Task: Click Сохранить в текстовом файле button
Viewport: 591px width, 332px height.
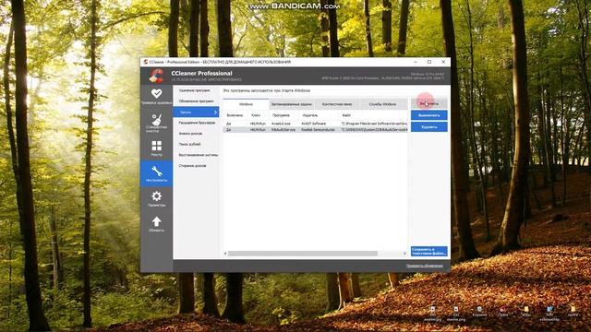Action: pyautogui.click(x=428, y=251)
